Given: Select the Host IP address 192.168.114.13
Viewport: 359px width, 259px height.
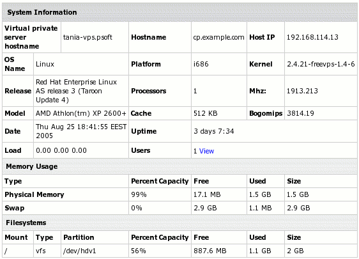Looking at the screenshot, I should click(312, 37).
